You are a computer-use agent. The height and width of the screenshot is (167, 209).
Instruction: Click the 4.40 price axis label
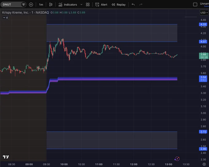tap(203, 20)
